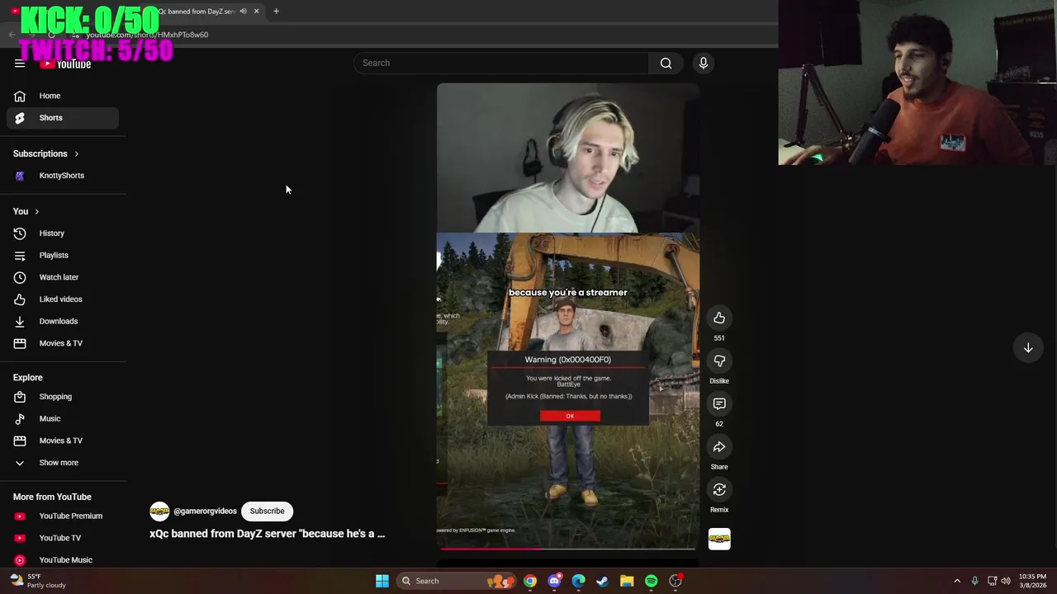Expand sidebar with Show more
Viewport: 1057px width, 594px height.
[x=63, y=463]
